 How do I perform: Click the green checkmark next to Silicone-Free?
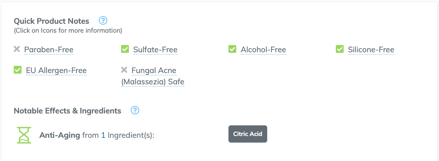(340, 49)
